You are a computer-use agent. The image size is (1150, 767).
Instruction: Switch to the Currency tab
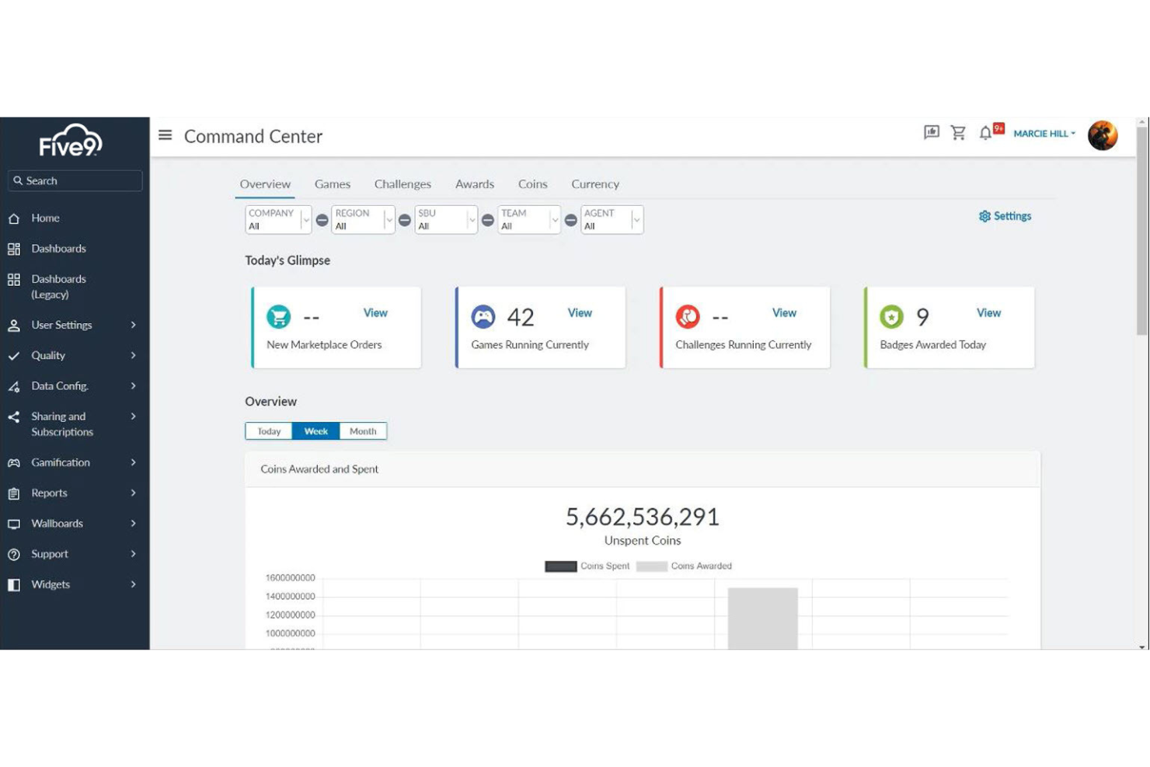(x=594, y=184)
